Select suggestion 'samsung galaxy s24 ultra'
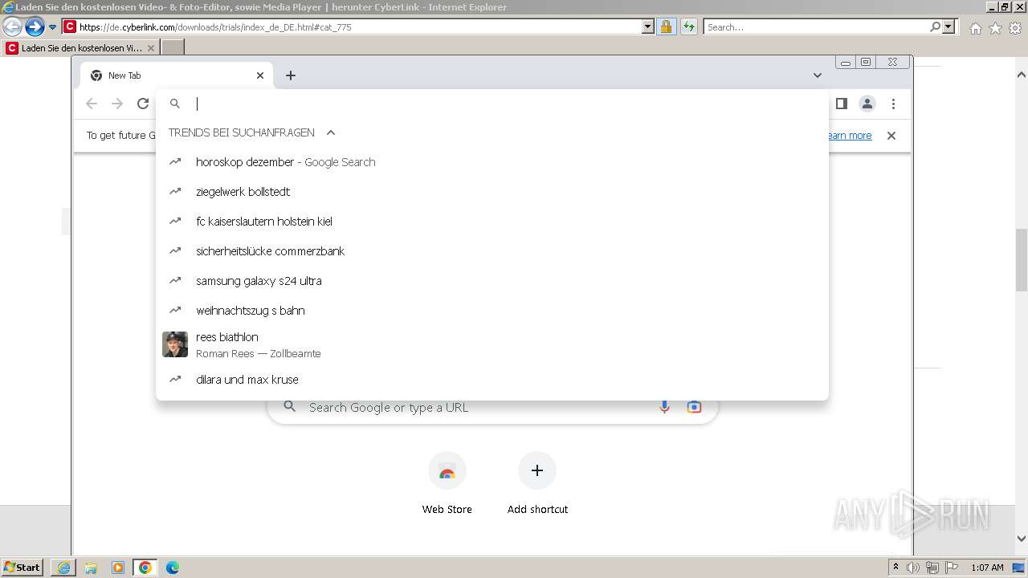 point(492,281)
